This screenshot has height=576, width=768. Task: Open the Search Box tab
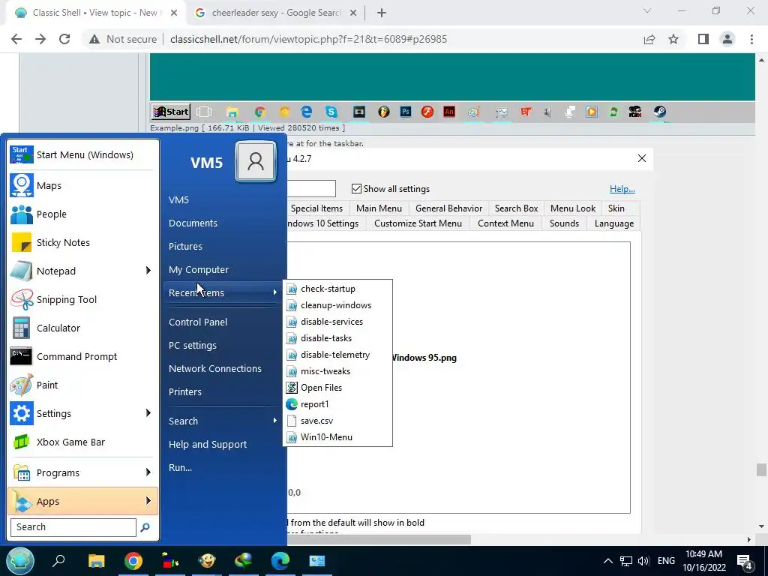click(516, 208)
